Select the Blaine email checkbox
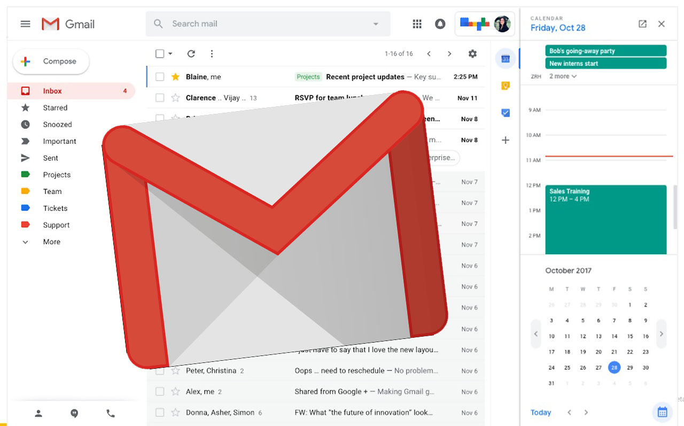The height and width of the screenshot is (426, 684). pos(160,77)
